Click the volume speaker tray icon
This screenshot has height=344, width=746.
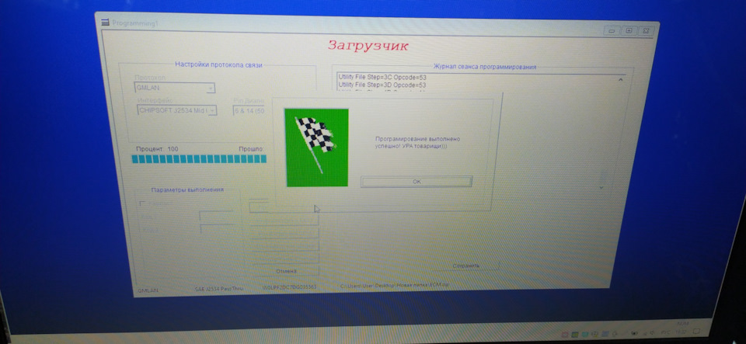(653, 332)
